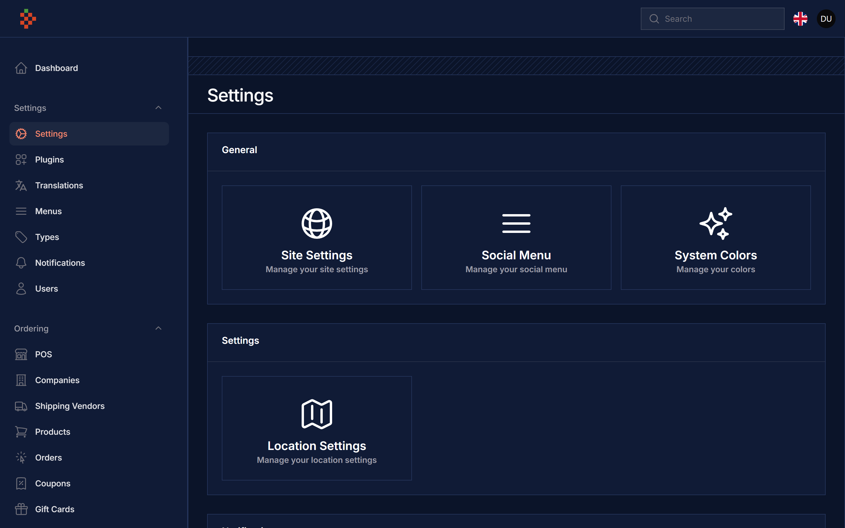Click the checkered app logo
Viewport: 845px width, 528px height.
pyautogui.click(x=28, y=19)
